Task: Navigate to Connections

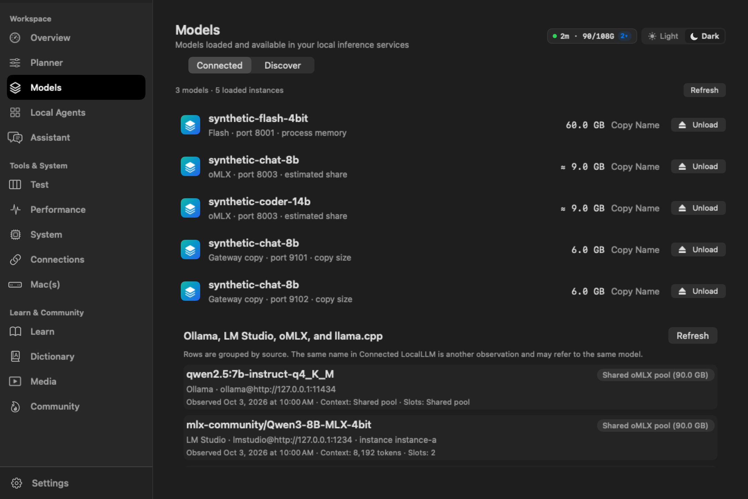Action: point(76,260)
